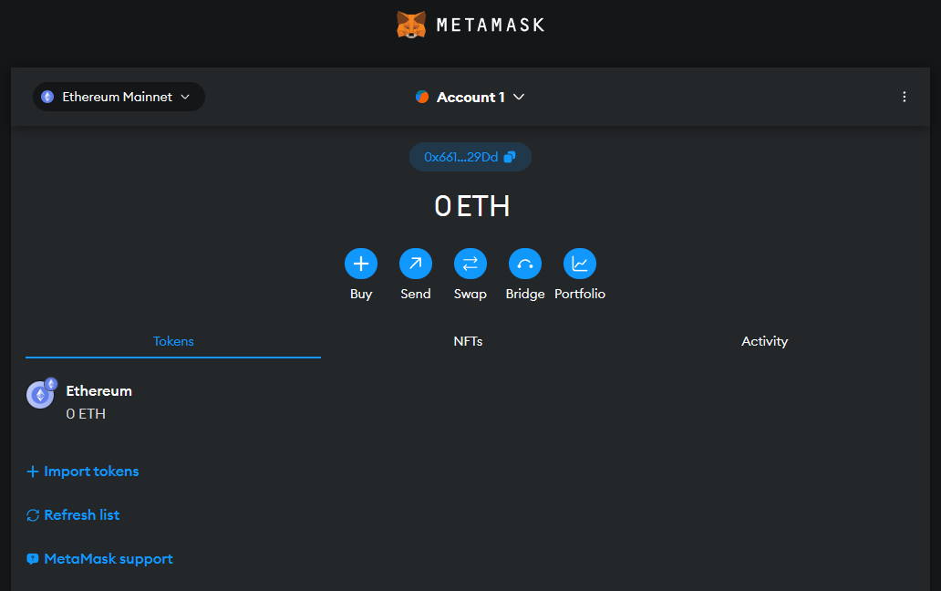Switch to the NFTs tab
Image resolution: width=941 pixels, height=591 pixels.
(469, 341)
